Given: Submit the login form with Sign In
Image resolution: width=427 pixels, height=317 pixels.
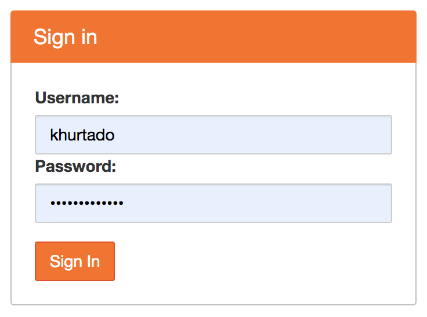Looking at the screenshot, I should [x=75, y=261].
